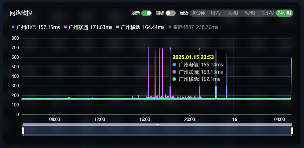Choose the 3小时 range option
This screenshot has width=304, height=148.
pyautogui.click(x=232, y=13)
